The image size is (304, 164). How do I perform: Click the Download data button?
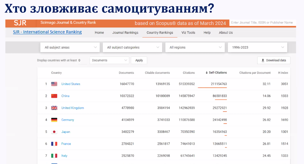click(x=274, y=60)
